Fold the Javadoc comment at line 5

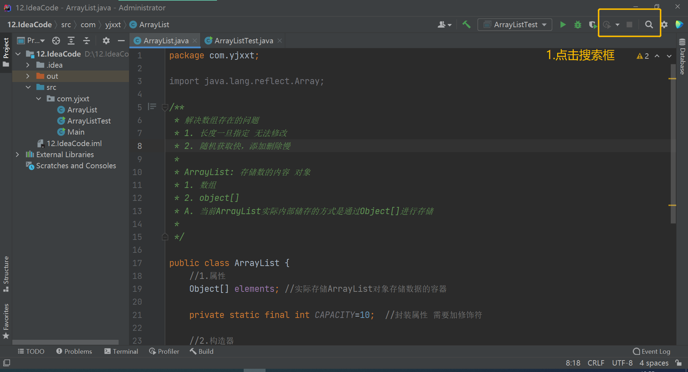point(165,107)
